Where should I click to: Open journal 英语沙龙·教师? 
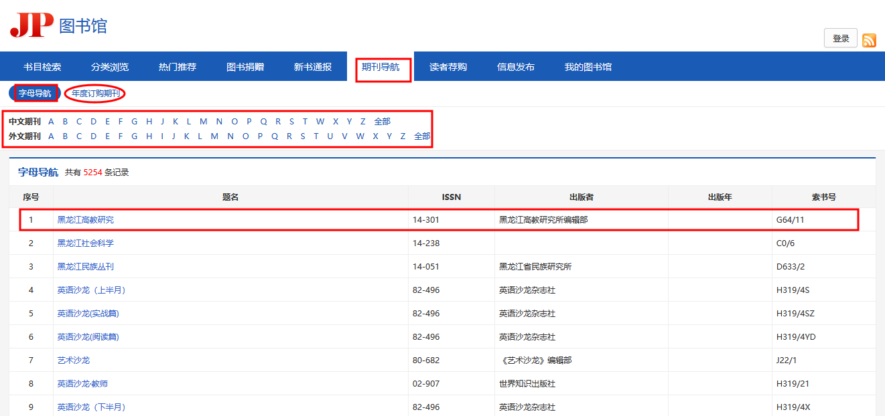[x=82, y=384]
